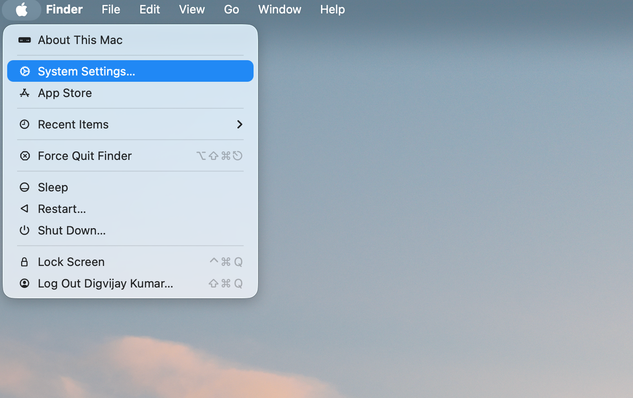This screenshot has height=398, width=633.
Task: Click the Apple logo in menu bar
Action: click(x=21, y=9)
